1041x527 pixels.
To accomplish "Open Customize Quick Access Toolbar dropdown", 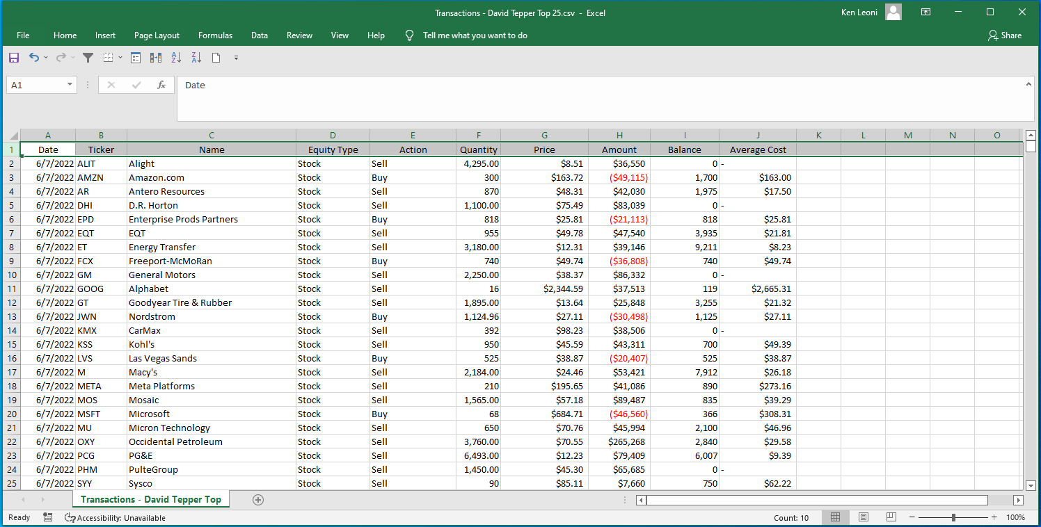I will 236,58.
